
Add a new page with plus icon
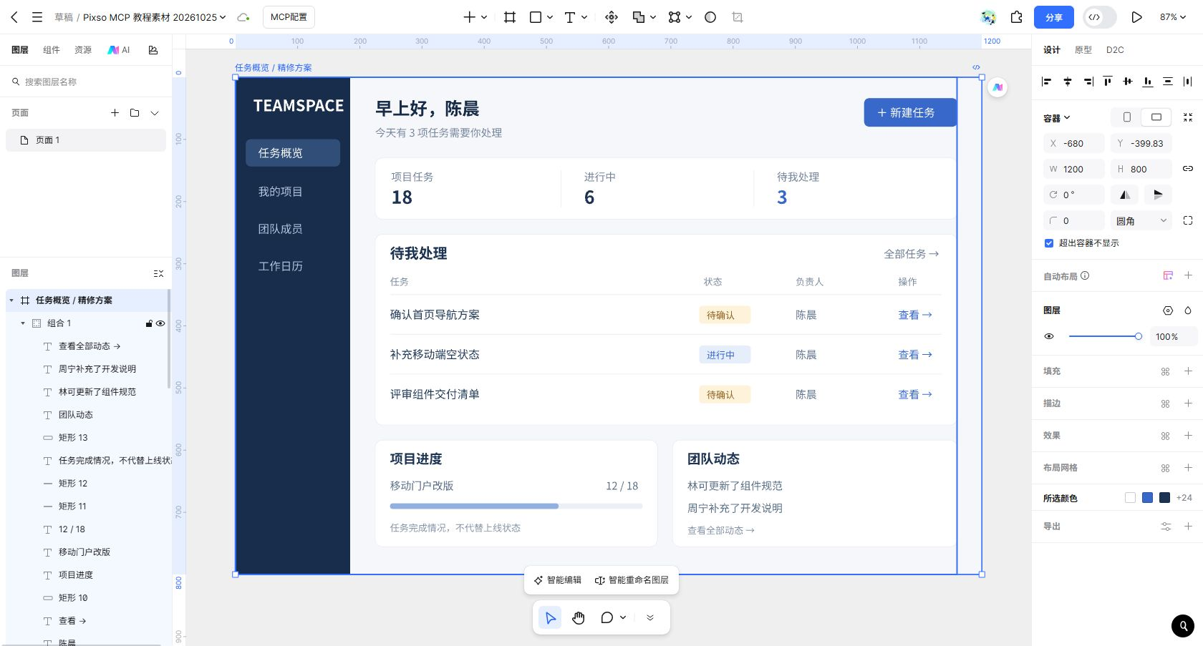pyautogui.click(x=115, y=113)
